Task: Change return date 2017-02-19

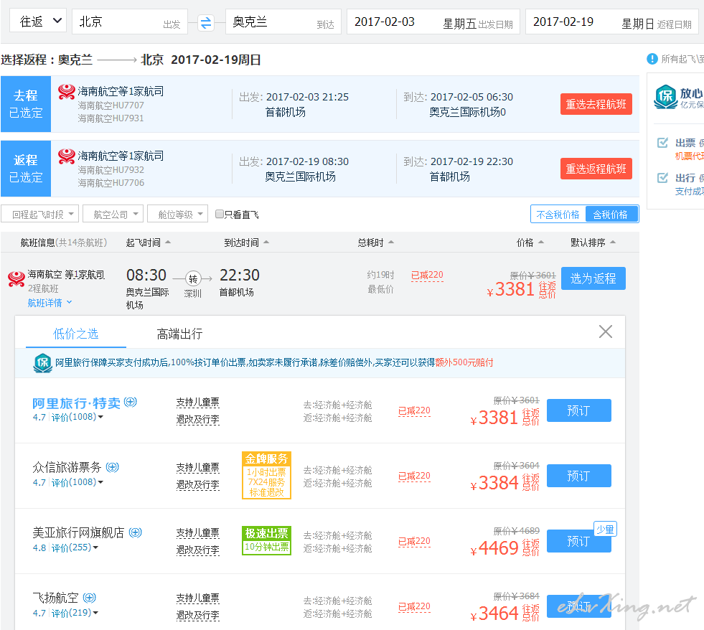Action: click(611, 22)
